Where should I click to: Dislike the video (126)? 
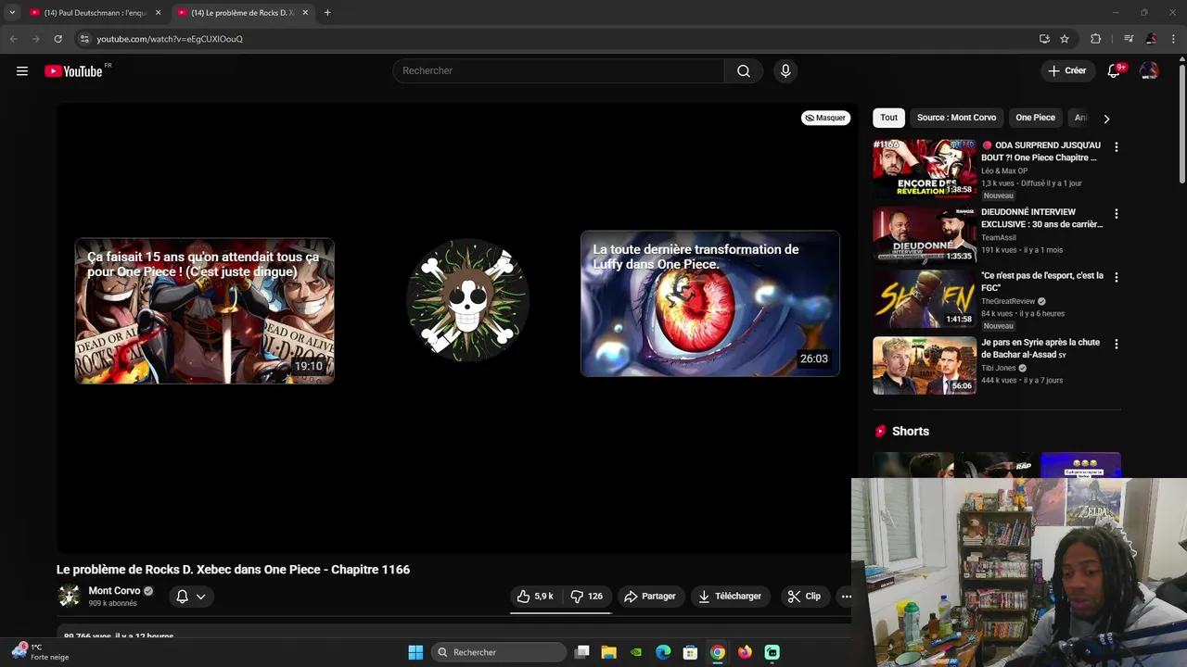(586, 597)
